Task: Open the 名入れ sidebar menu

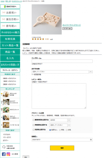Action: (10, 58)
